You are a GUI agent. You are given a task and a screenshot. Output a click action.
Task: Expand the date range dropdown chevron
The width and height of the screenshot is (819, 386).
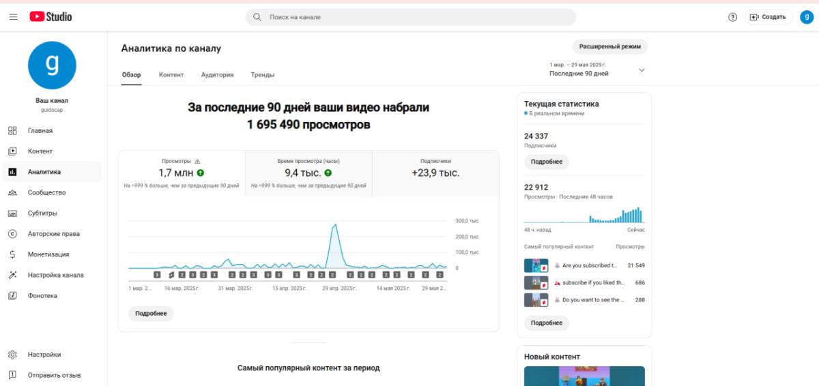pos(642,70)
